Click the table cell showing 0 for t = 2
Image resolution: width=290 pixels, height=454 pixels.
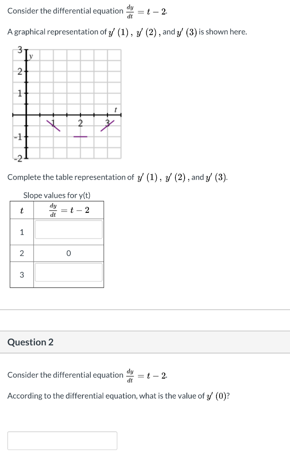pos(69,253)
